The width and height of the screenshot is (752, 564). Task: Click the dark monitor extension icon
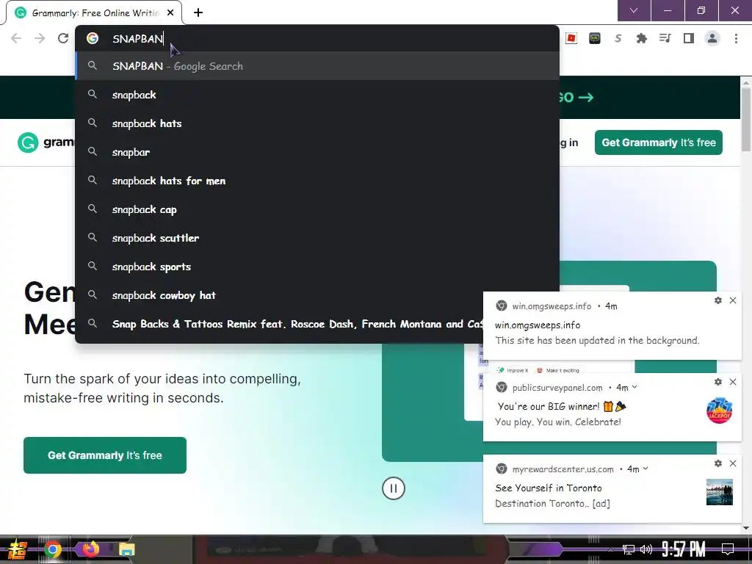(595, 38)
